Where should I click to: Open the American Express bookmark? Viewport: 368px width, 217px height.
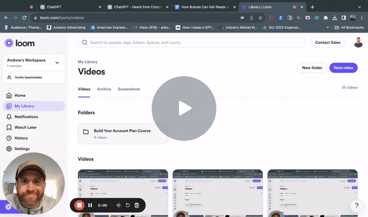point(109,28)
